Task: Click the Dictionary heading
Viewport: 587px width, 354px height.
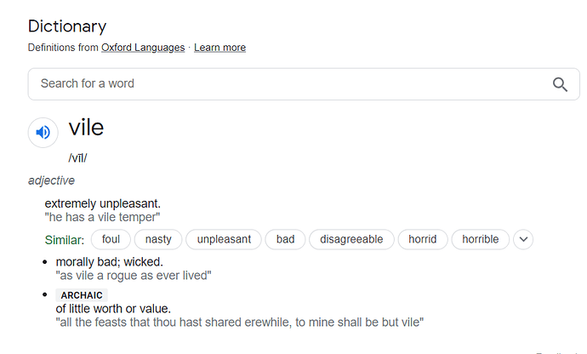Action: coord(67,26)
